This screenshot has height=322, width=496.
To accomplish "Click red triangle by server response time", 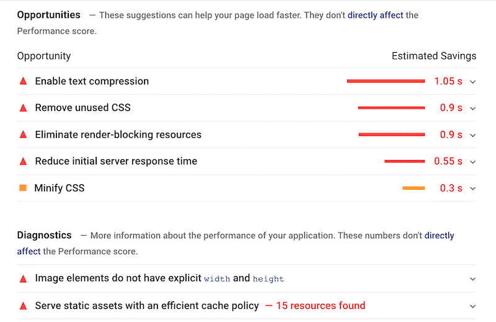I will click(24, 161).
